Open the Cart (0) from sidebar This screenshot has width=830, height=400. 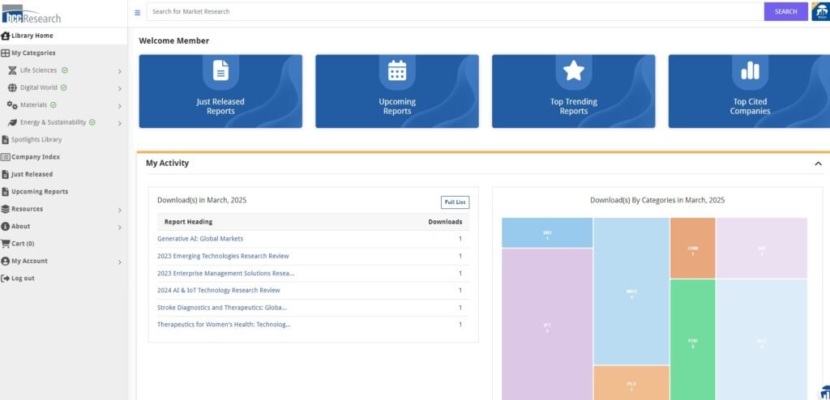tap(23, 244)
